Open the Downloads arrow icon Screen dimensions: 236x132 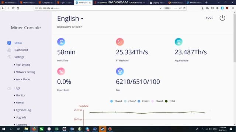pyautogui.click(x=202, y=8)
